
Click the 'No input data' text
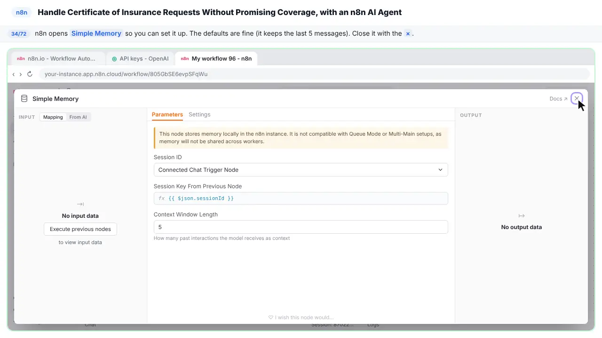[x=80, y=216]
